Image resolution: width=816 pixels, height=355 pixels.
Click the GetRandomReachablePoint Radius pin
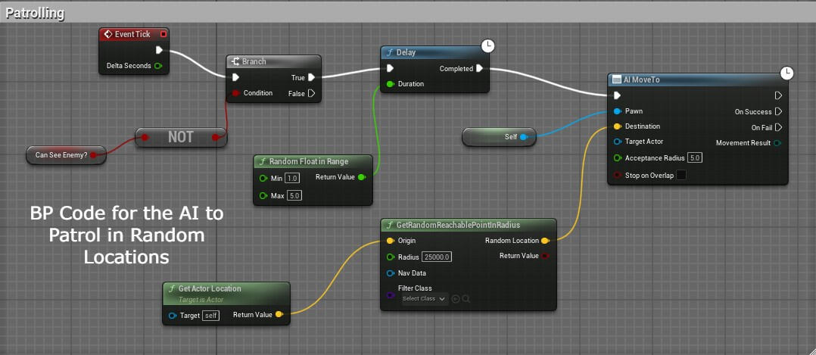(x=390, y=257)
